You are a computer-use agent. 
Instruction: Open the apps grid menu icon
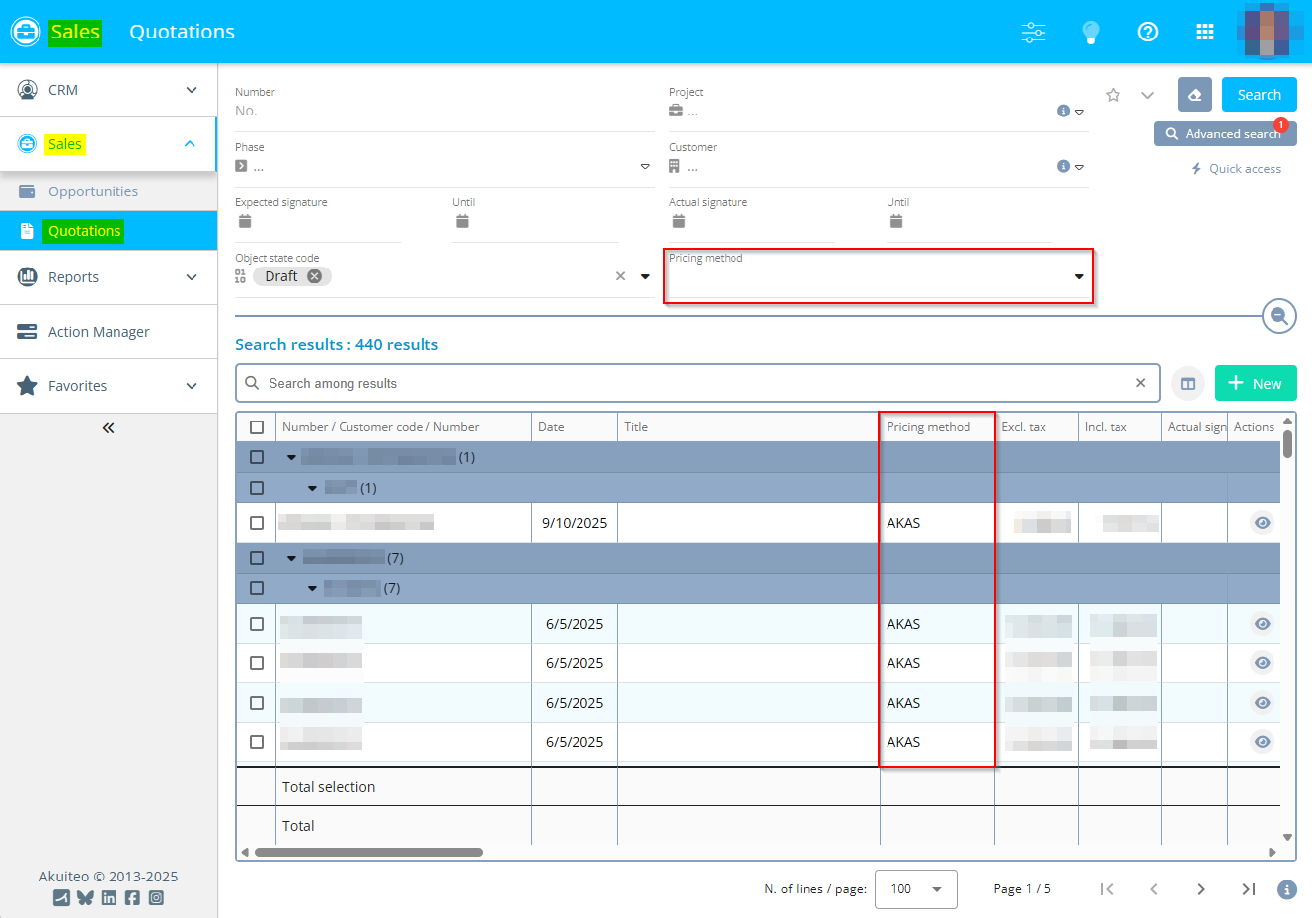click(x=1204, y=33)
